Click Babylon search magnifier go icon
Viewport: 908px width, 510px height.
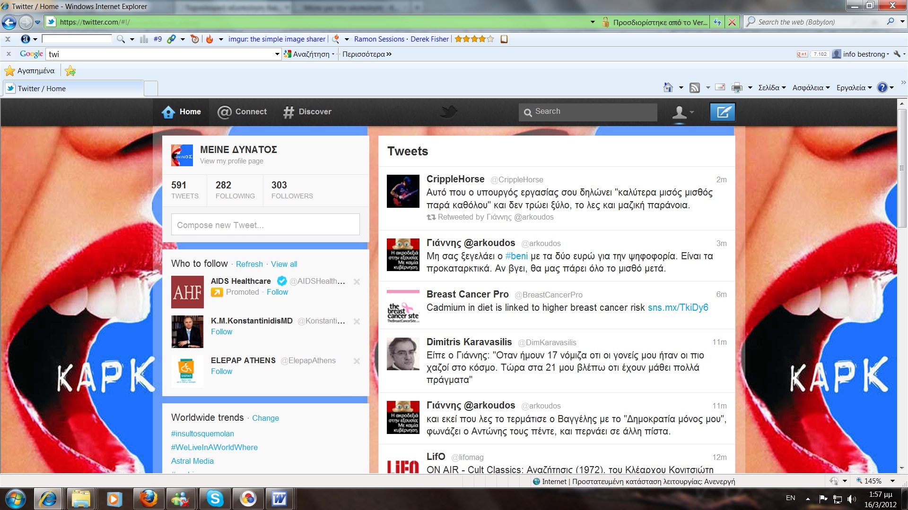coord(891,22)
